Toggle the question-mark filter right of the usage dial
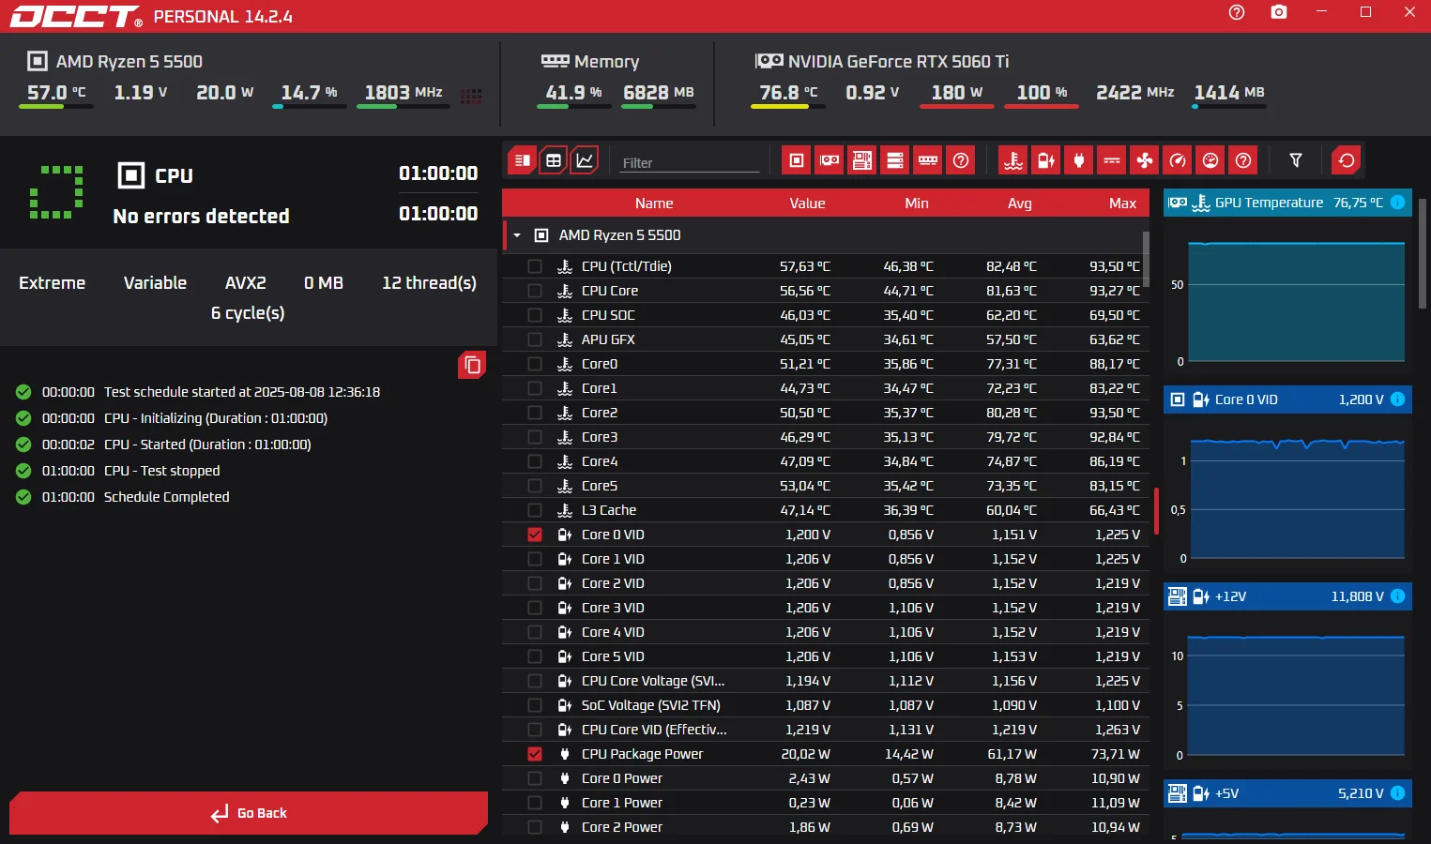Image resolution: width=1431 pixels, height=844 pixels. (1243, 160)
